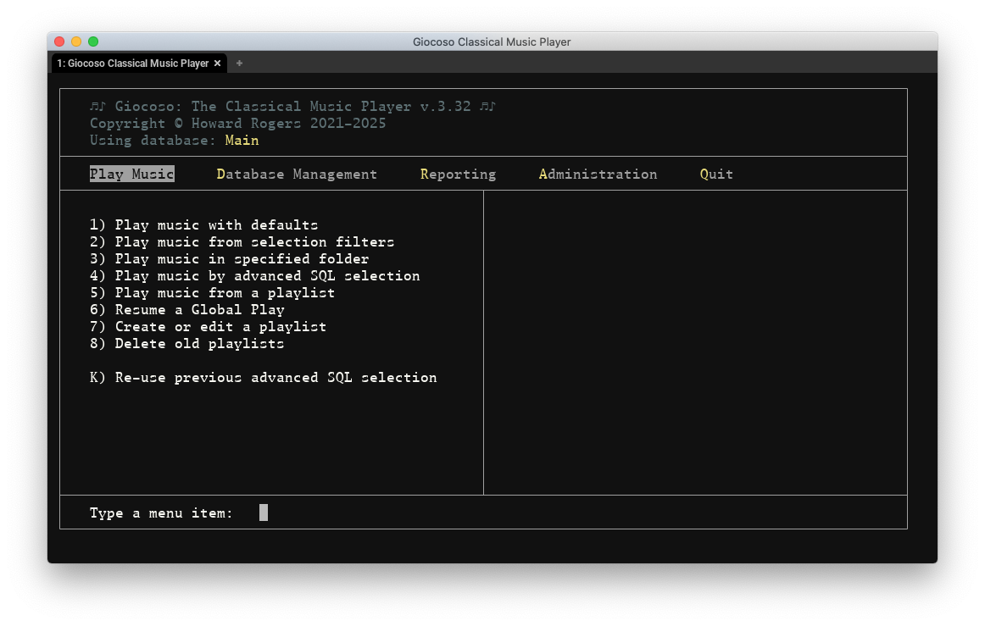
Task: Click the Main database name in the header
Action: point(242,140)
